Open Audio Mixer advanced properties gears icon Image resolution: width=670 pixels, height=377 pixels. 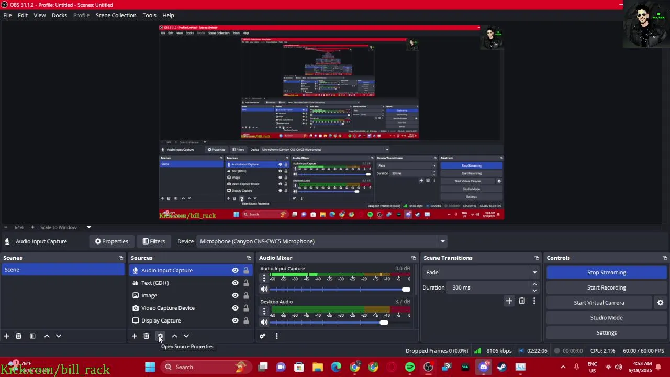point(262,336)
